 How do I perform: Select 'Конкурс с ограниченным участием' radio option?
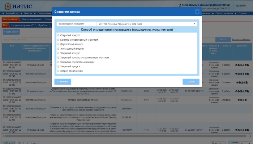(58, 40)
